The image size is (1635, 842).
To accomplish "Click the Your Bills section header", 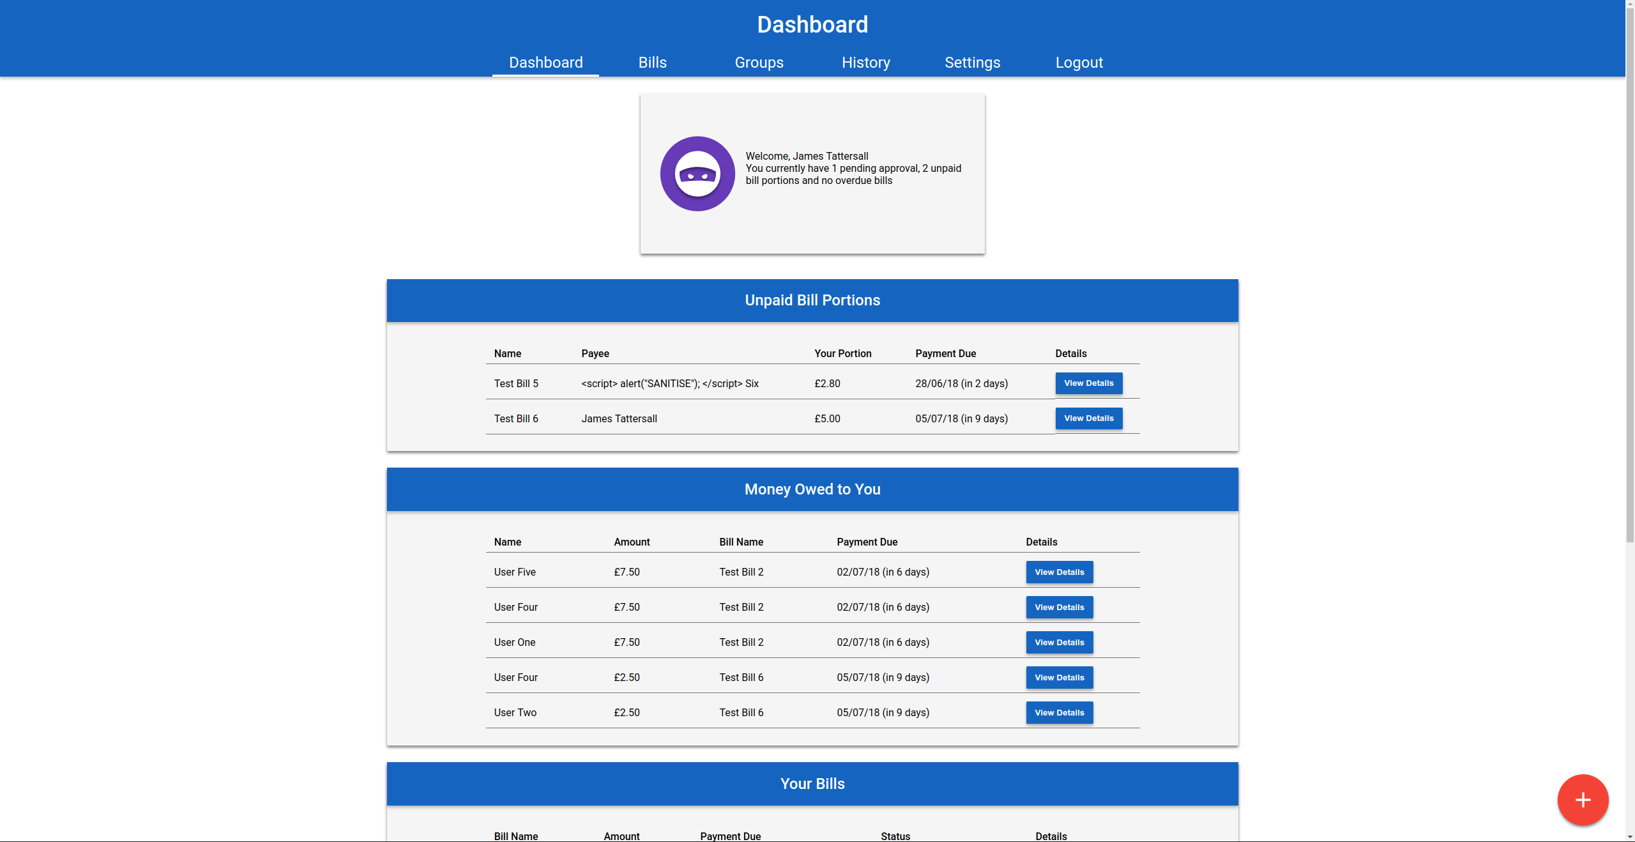I will tap(812, 784).
